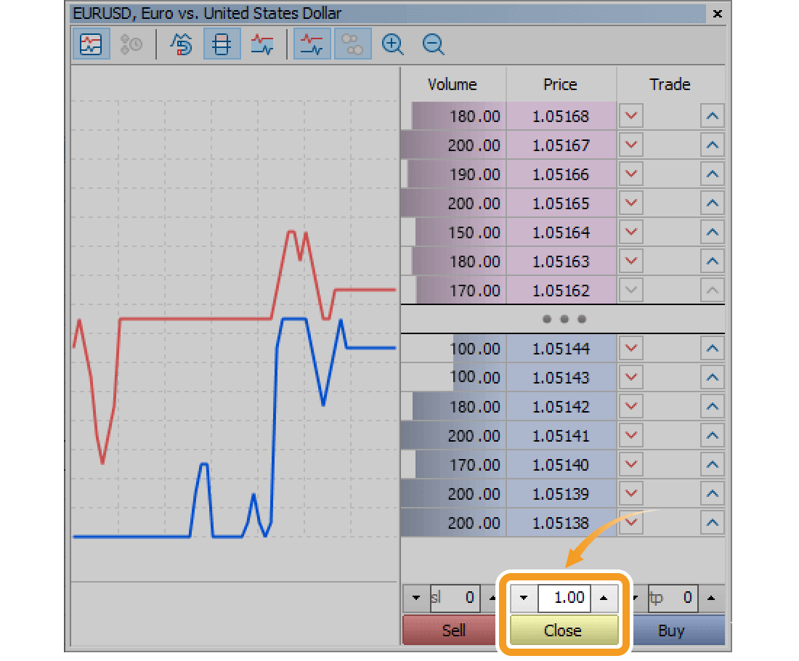Toggle the tick chart display icon
This screenshot has width=799, height=661.
(92, 45)
